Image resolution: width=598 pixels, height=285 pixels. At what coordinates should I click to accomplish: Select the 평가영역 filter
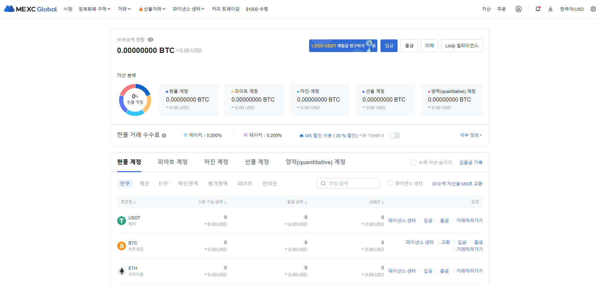218,183
